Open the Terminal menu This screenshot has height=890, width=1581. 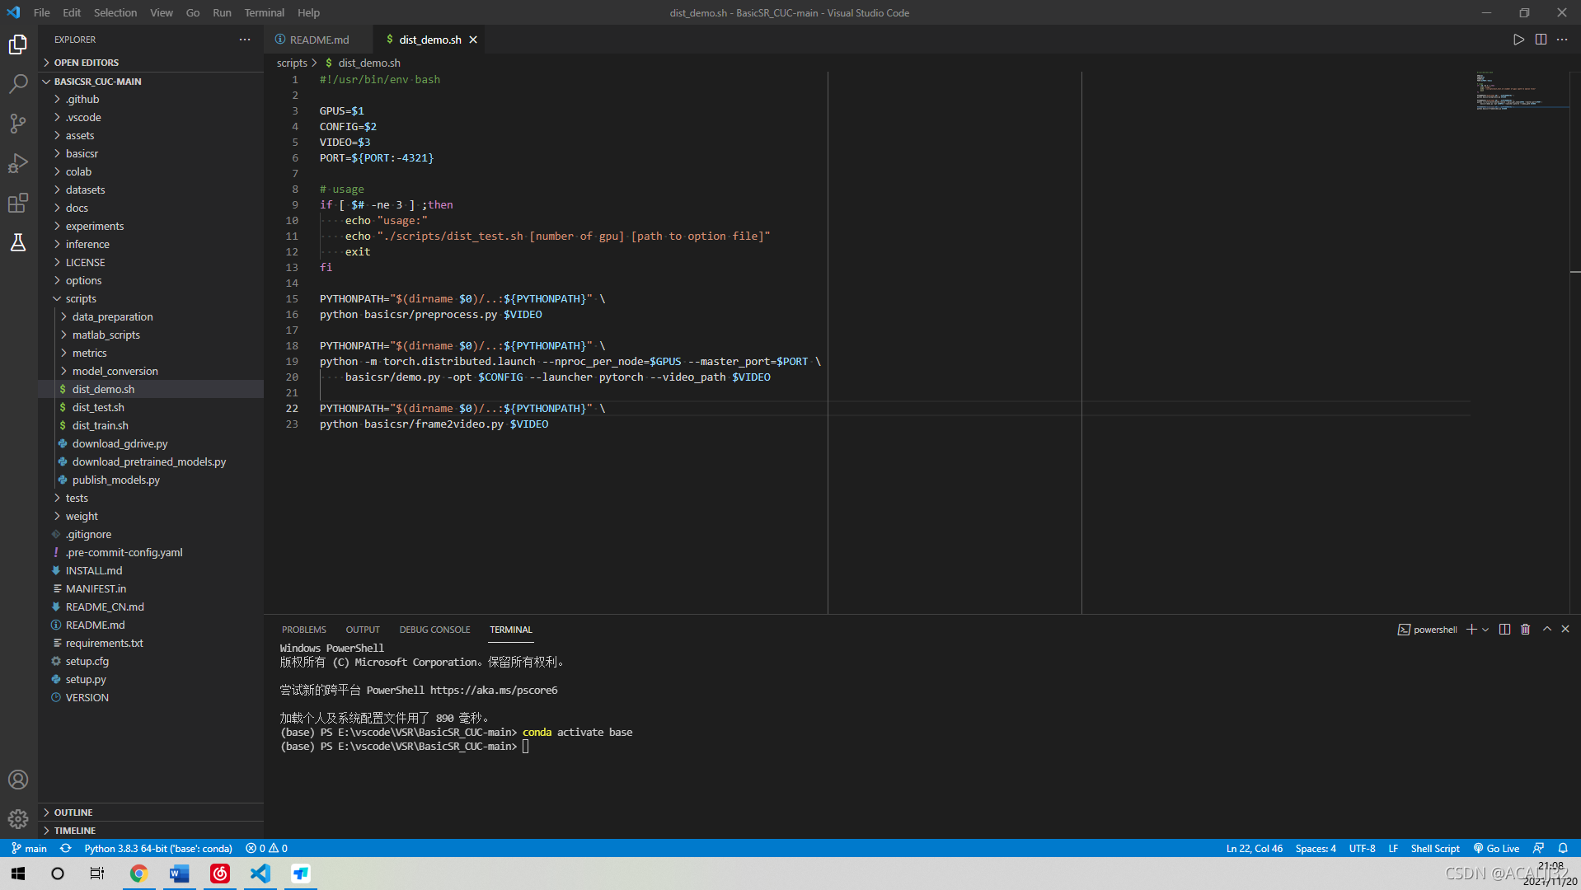[264, 12]
